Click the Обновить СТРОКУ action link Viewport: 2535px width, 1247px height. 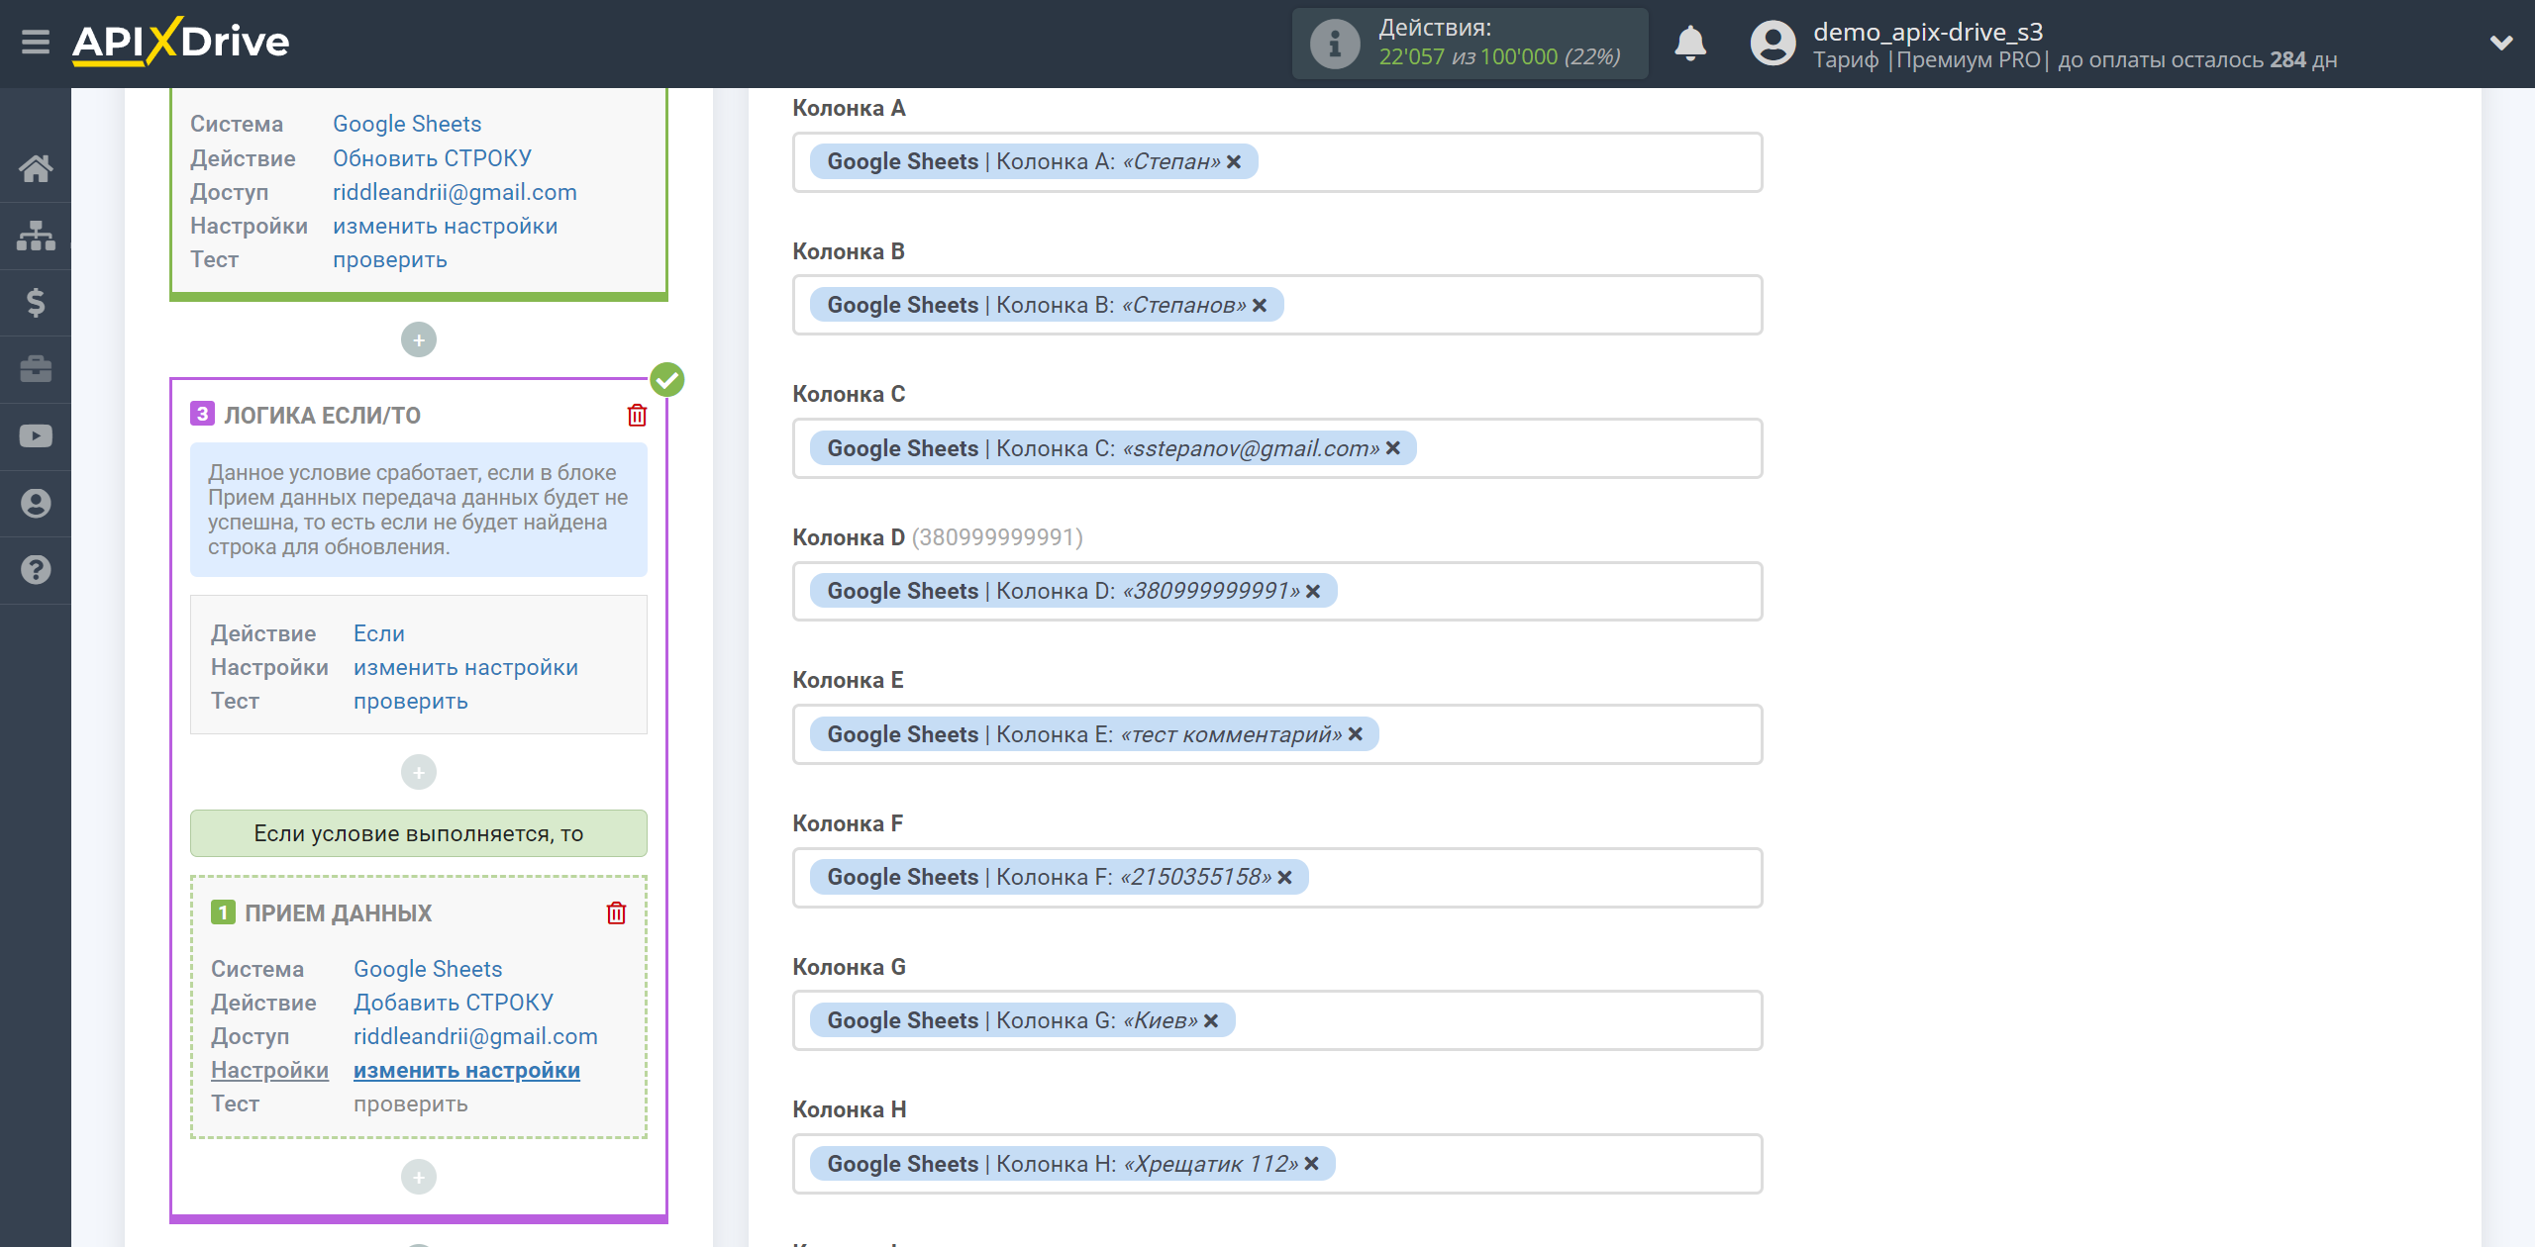[x=432, y=158]
